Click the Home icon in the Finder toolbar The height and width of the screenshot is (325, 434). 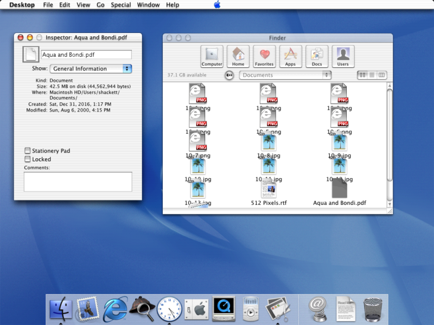pyautogui.click(x=238, y=56)
